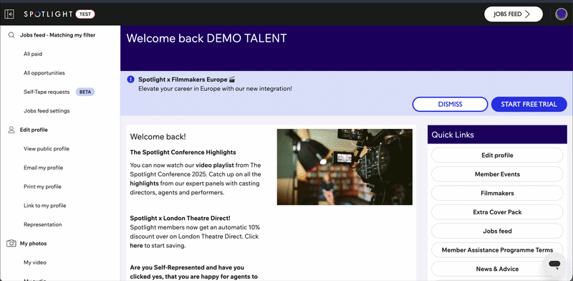This screenshot has height=281, width=573.
Task: Open Edit profile quick link
Action: coord(497,155)
